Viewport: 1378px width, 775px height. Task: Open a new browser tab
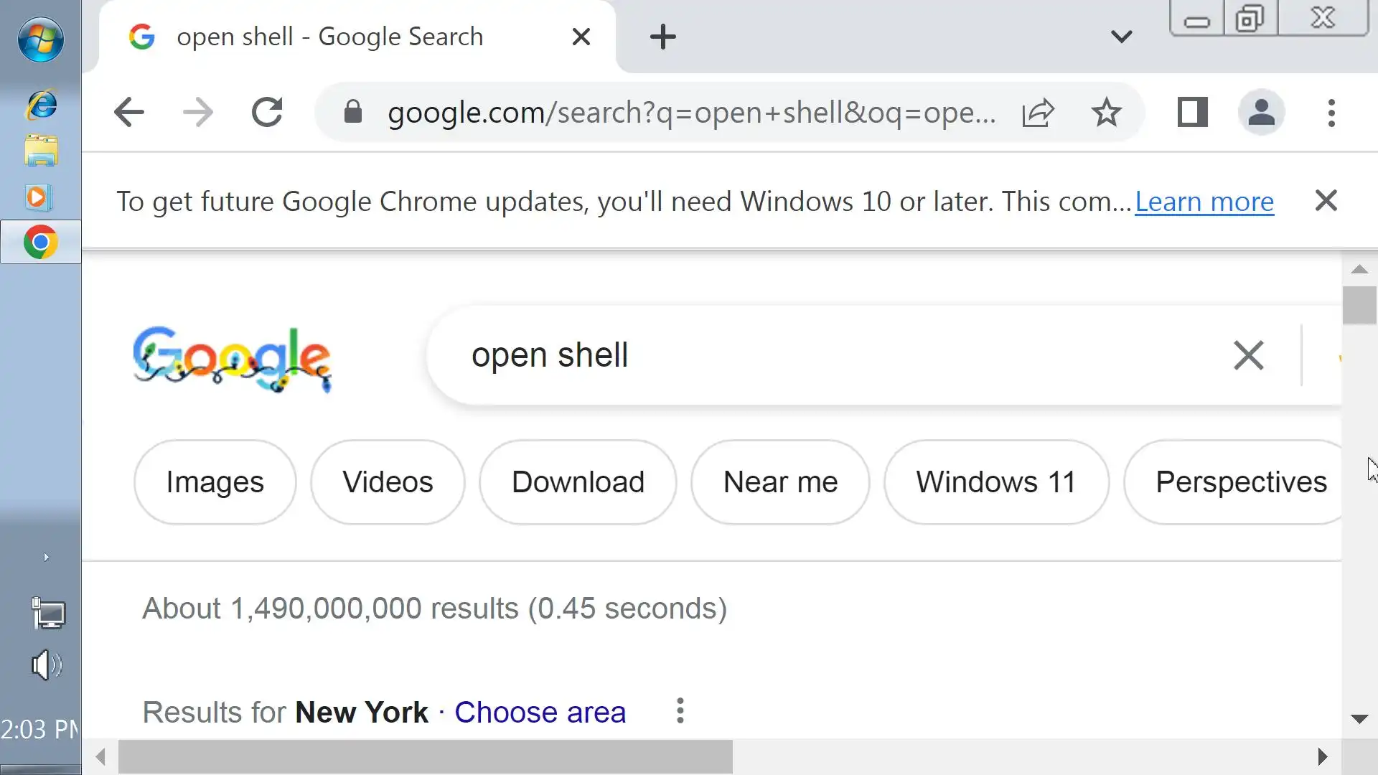click(x=662, y=37)
